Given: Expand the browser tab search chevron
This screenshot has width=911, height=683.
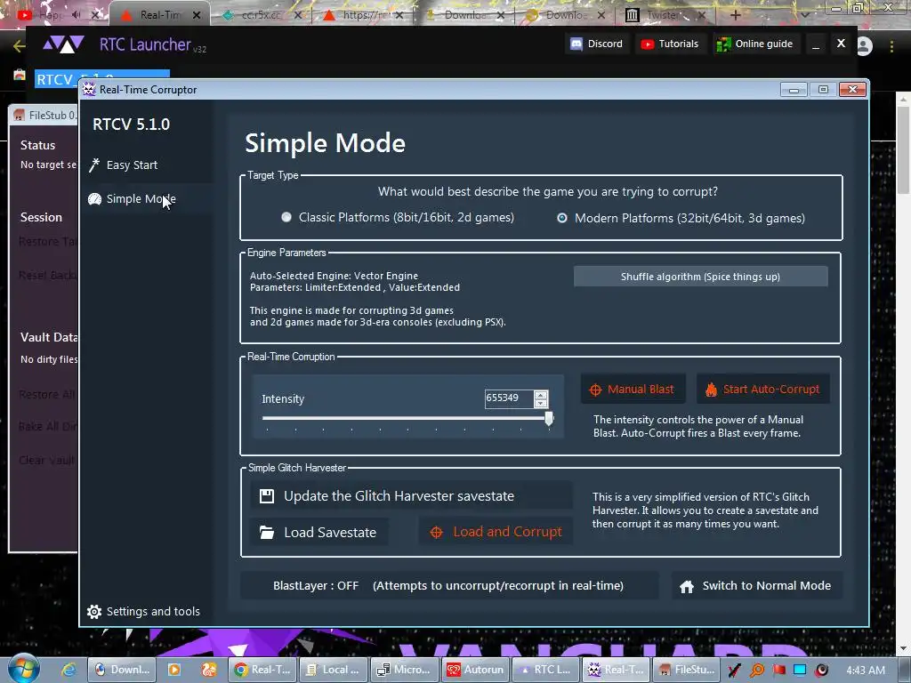Looking at the screenshot, I should tap(805, 15).
